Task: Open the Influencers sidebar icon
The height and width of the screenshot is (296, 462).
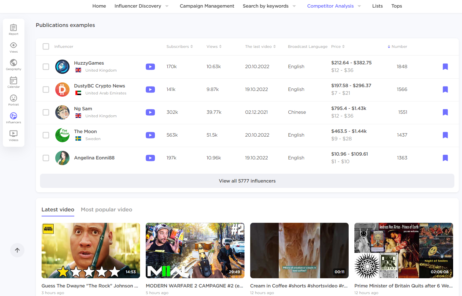Action: (13, 118)
